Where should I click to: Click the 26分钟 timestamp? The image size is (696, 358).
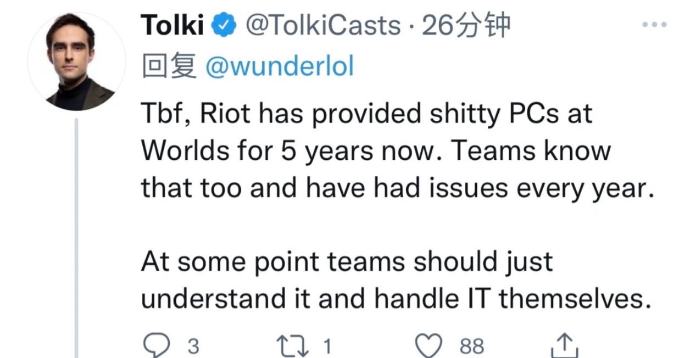click(466, 25)
